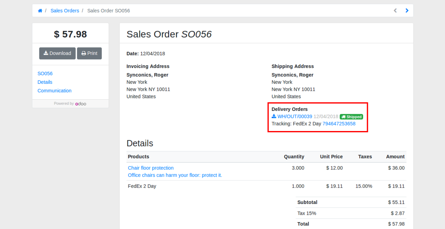Image resolution: width=445 pixels, height=229 pixels.
Task: Click the $ 57.98 total in the sidebar
Action: coord(70,34)
